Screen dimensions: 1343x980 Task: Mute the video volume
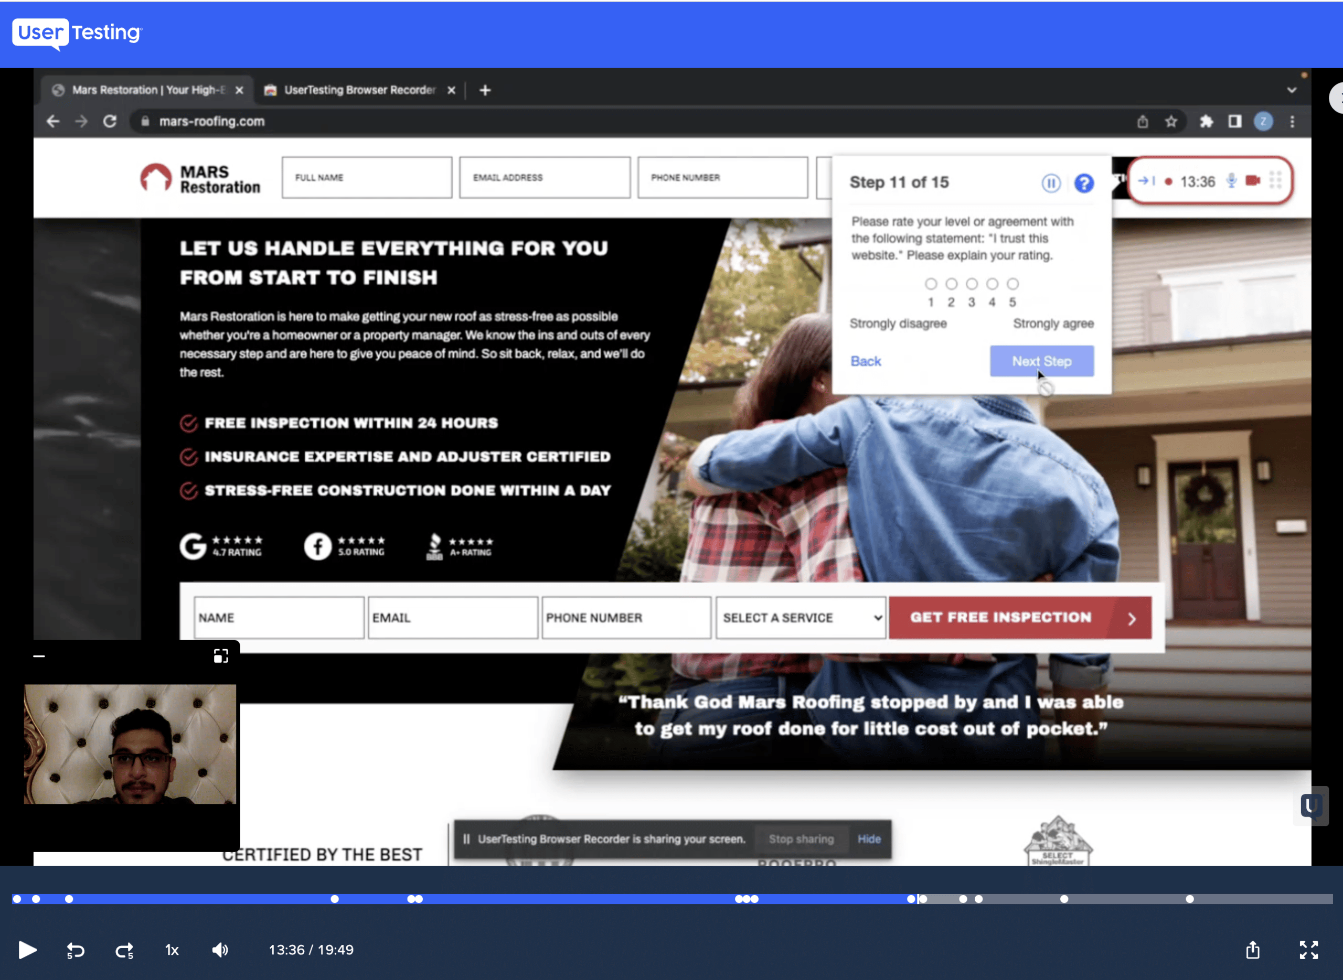pyautogui.click(x=220, y=950)
